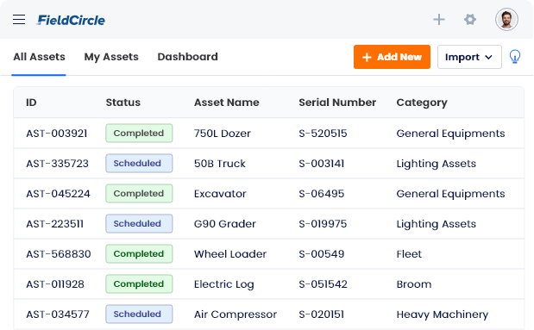The image size is (534, 330).
Task: Click the Category column header
Action: click(x=422, y=103)
